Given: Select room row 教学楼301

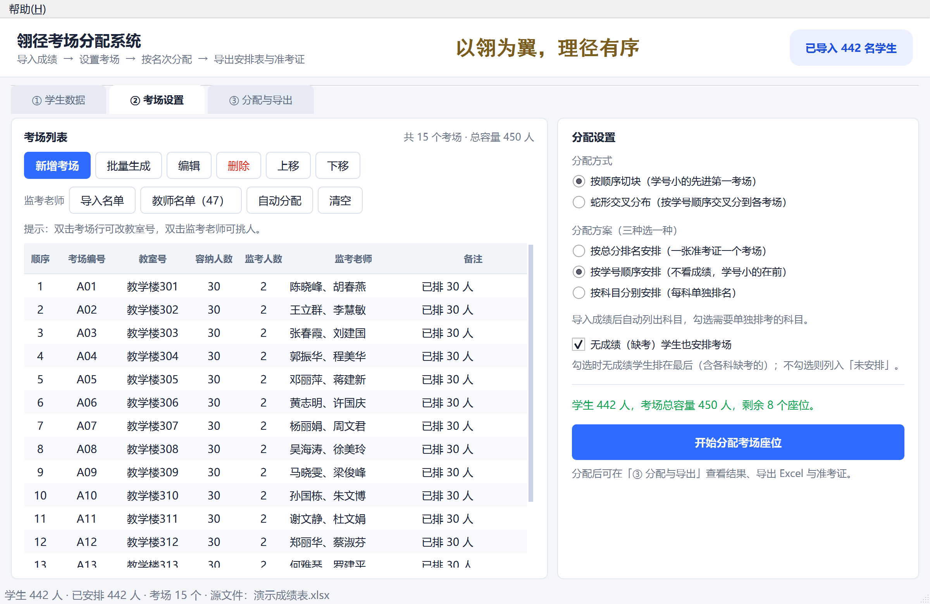Looking at the screenshot, I should tap(276, 286).
